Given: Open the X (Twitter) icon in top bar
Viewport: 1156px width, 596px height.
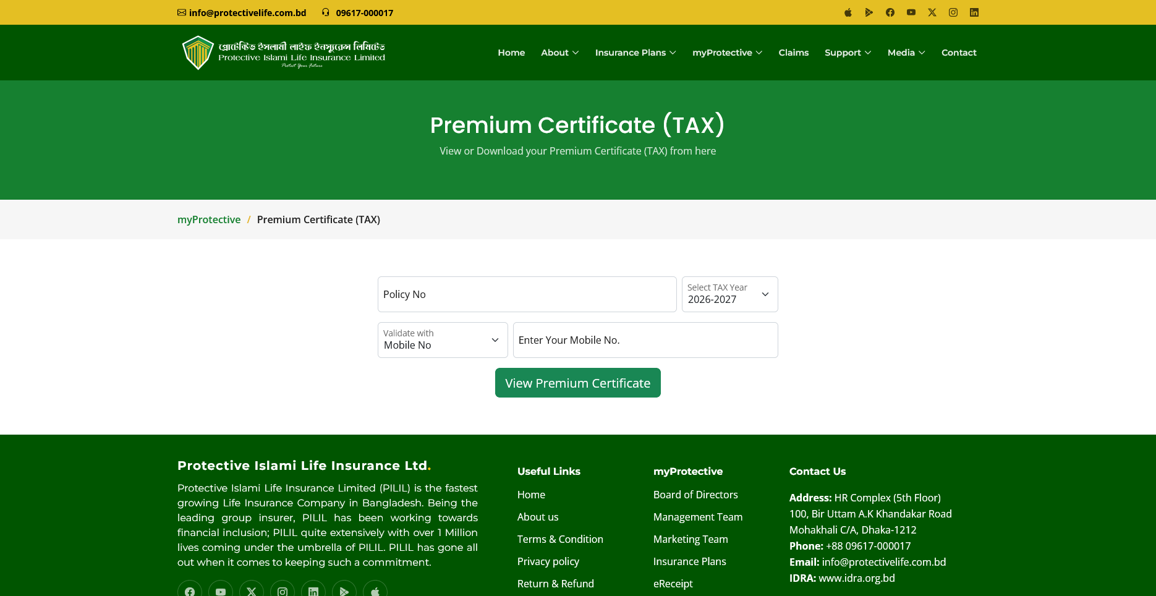Looking at the screenshot, I should (x=932, y=12).
